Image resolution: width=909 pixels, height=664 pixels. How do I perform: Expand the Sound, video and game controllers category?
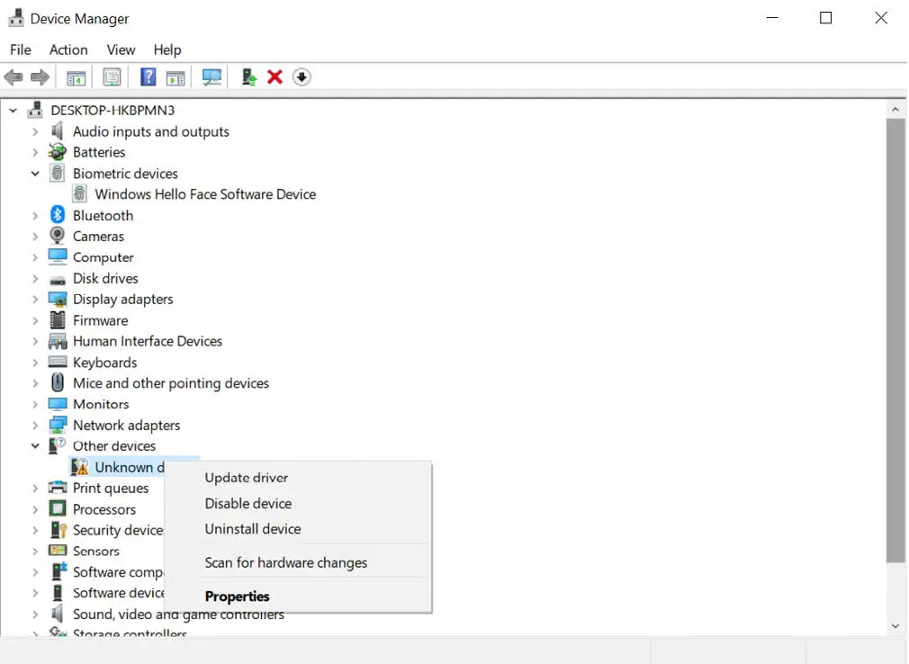pos(36,614)
